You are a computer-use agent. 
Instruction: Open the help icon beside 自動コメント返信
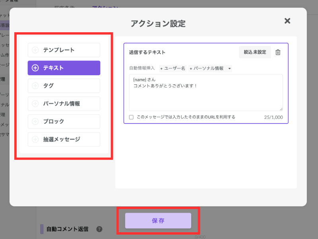click(99, 229)
